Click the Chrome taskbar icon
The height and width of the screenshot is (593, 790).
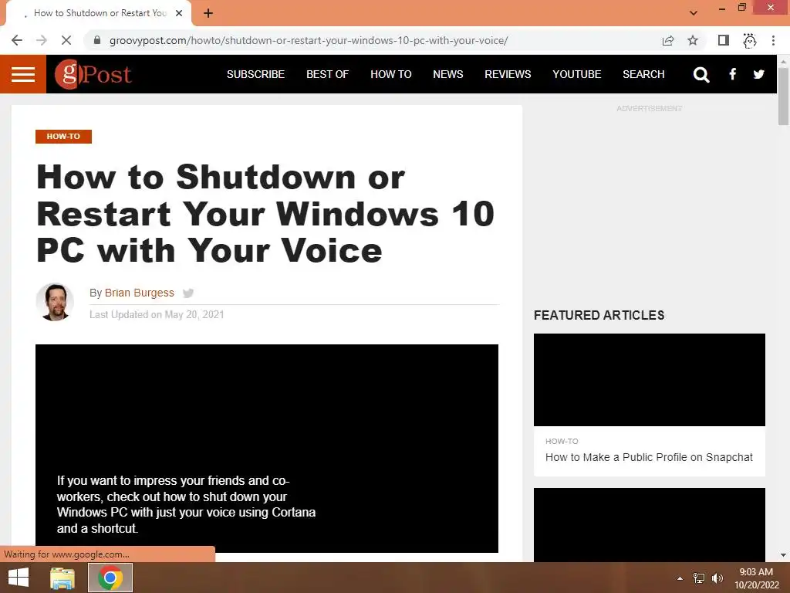[110, 578]
